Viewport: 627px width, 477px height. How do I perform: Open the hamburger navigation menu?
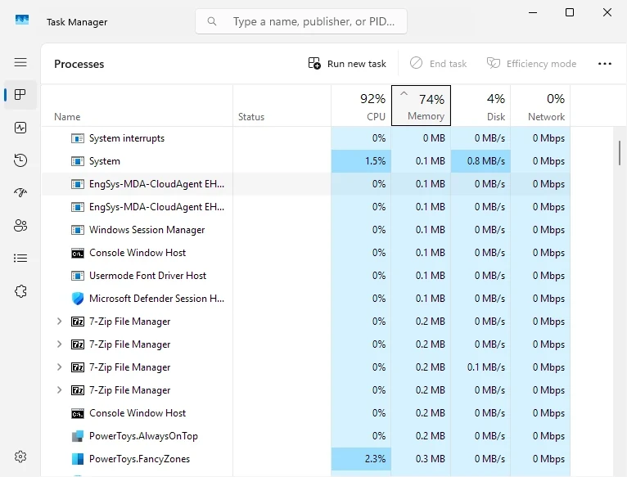[x=20, y=62]
